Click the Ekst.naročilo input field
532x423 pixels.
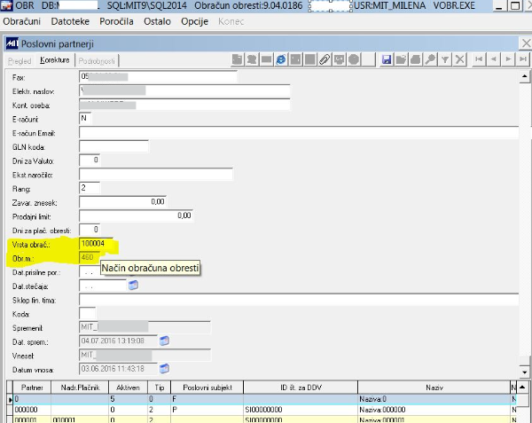click(156, 174)
